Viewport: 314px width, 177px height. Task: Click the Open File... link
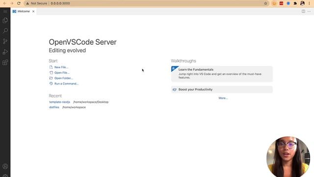(x=62, y=73)
